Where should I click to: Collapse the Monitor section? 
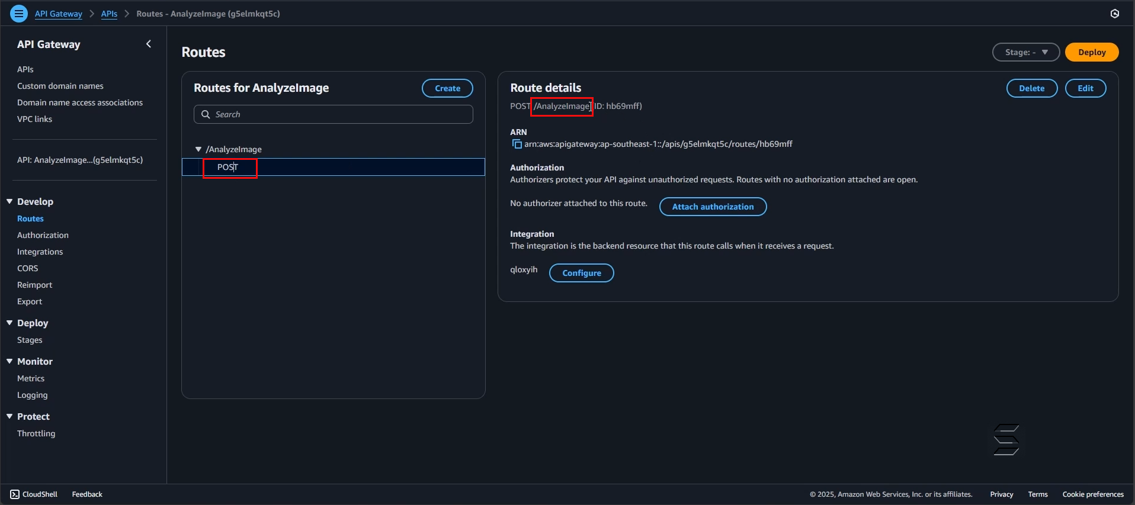pyautogui.click(x=9, y=361)
